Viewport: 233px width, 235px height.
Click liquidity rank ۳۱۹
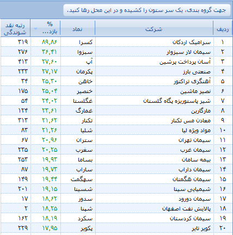click(x=23, y=42)
